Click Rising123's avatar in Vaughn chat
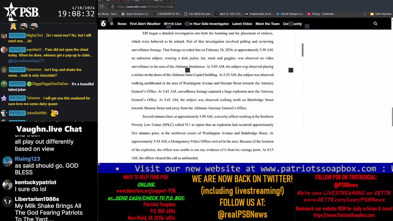Screen dimensions: 393x221 [7, 161]
